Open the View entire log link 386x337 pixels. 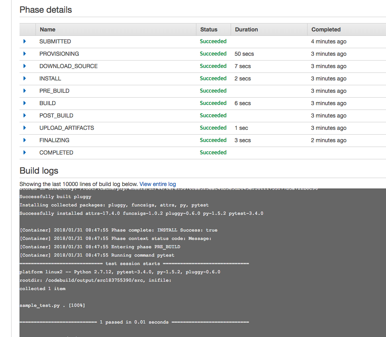tap(157, 184)
